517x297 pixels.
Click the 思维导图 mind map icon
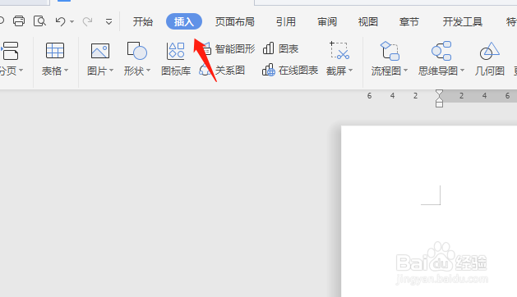441,50
